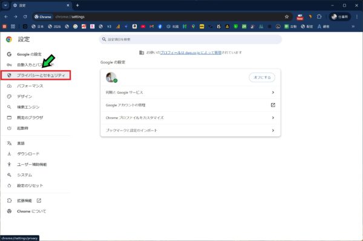Open the Facebook bookmark

pos(160,27)
